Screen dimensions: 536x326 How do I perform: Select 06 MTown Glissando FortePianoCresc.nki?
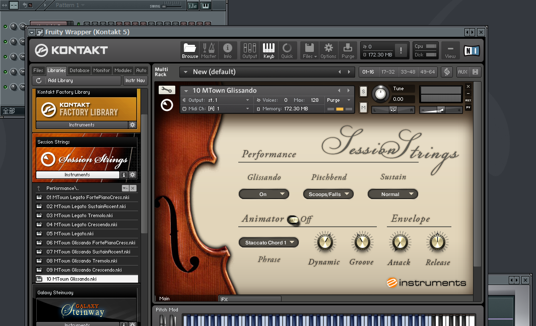coord(87,242)
